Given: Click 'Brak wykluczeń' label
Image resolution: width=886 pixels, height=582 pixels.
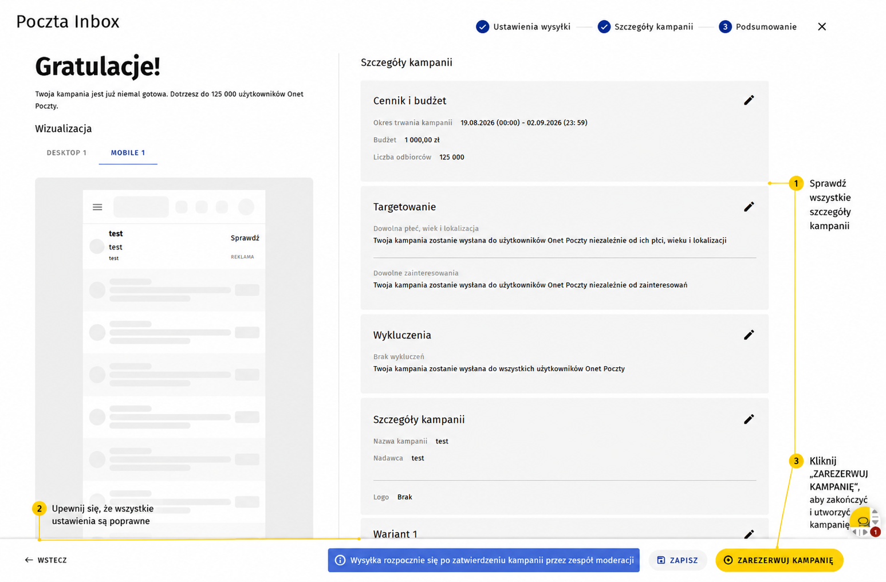Looking at the screenshot, I should (x=399, y=357).
